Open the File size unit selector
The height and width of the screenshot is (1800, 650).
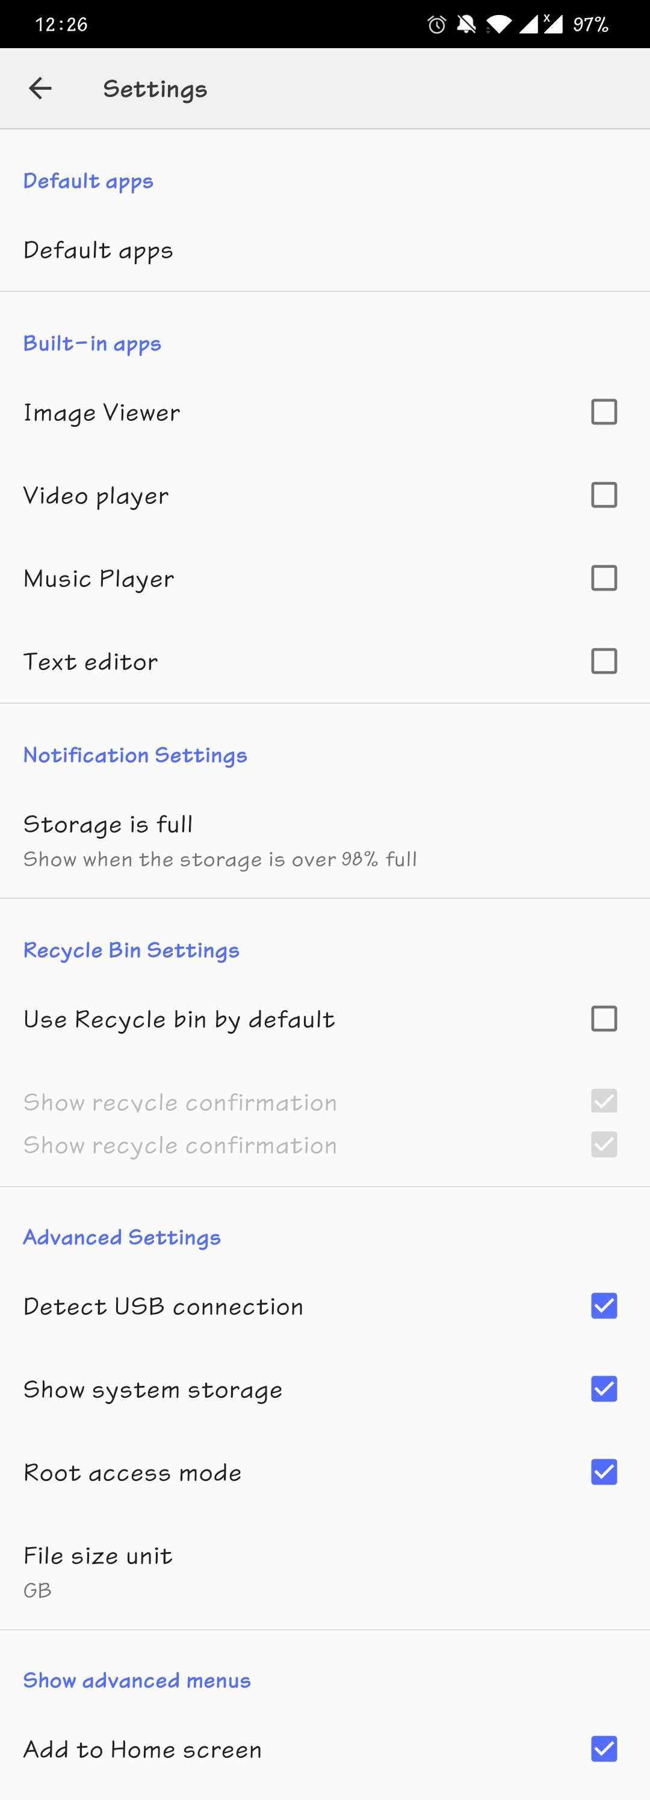(98, 1569)
